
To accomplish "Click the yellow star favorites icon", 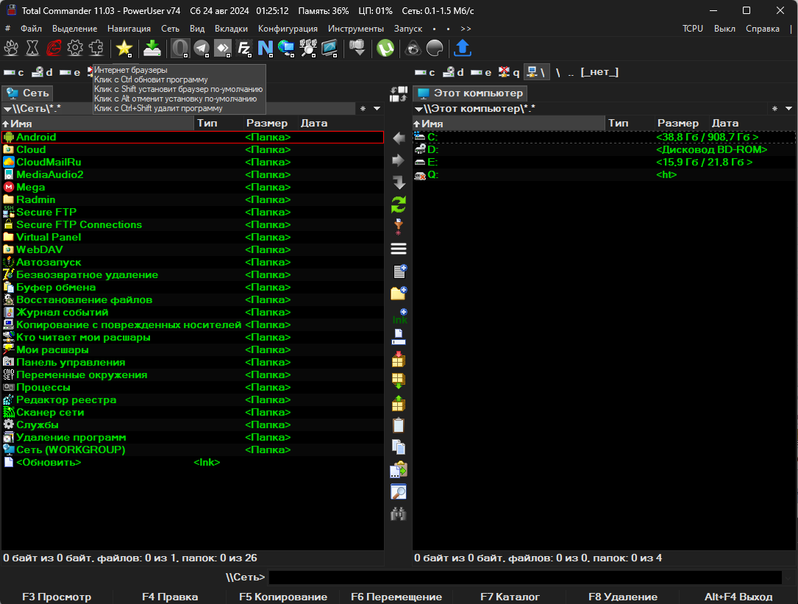I will (124, 49).
